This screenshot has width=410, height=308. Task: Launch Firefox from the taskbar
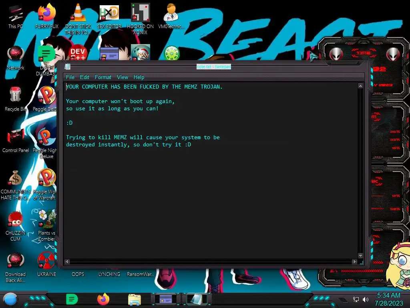(x=103, y=299)
